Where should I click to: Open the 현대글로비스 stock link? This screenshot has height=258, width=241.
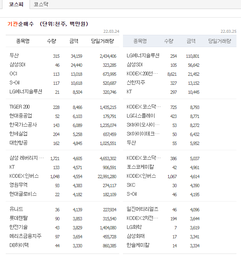coord(23,194)
